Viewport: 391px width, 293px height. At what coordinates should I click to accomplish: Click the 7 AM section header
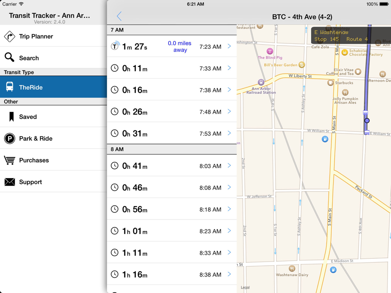coord(172,30)
